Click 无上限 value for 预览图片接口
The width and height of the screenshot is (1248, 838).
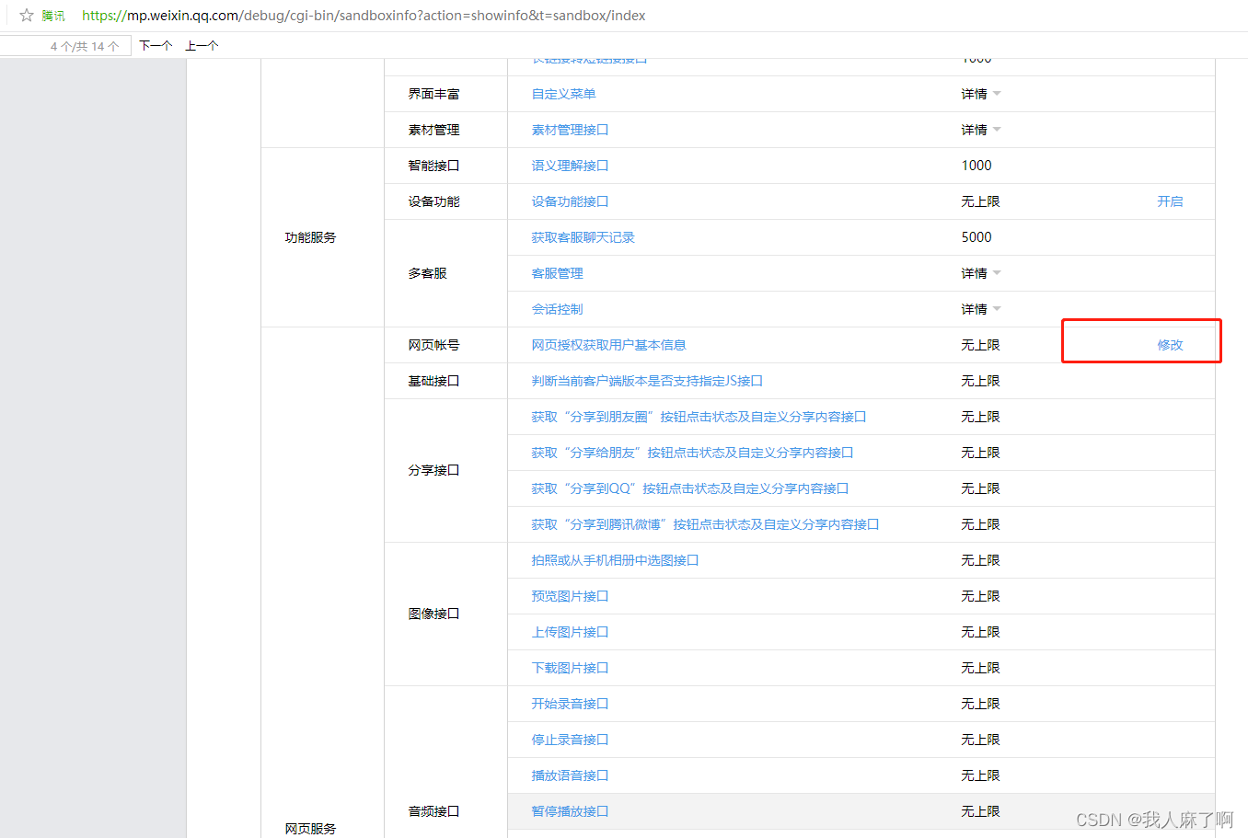pyautogui.click(x=980, y=596)
